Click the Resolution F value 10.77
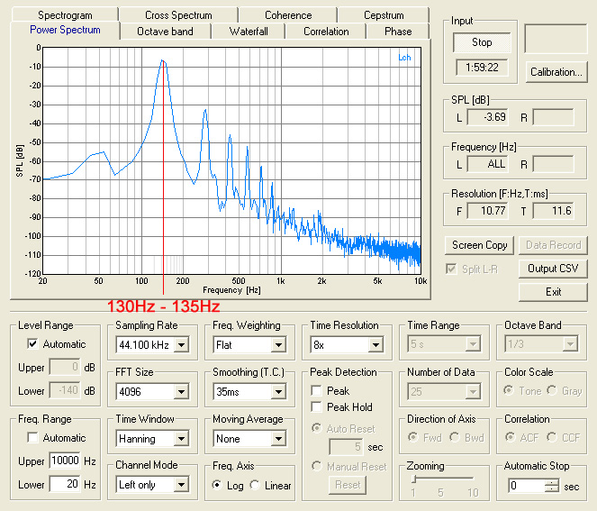This screenshot has width=597, height=511. coord(487,211)
